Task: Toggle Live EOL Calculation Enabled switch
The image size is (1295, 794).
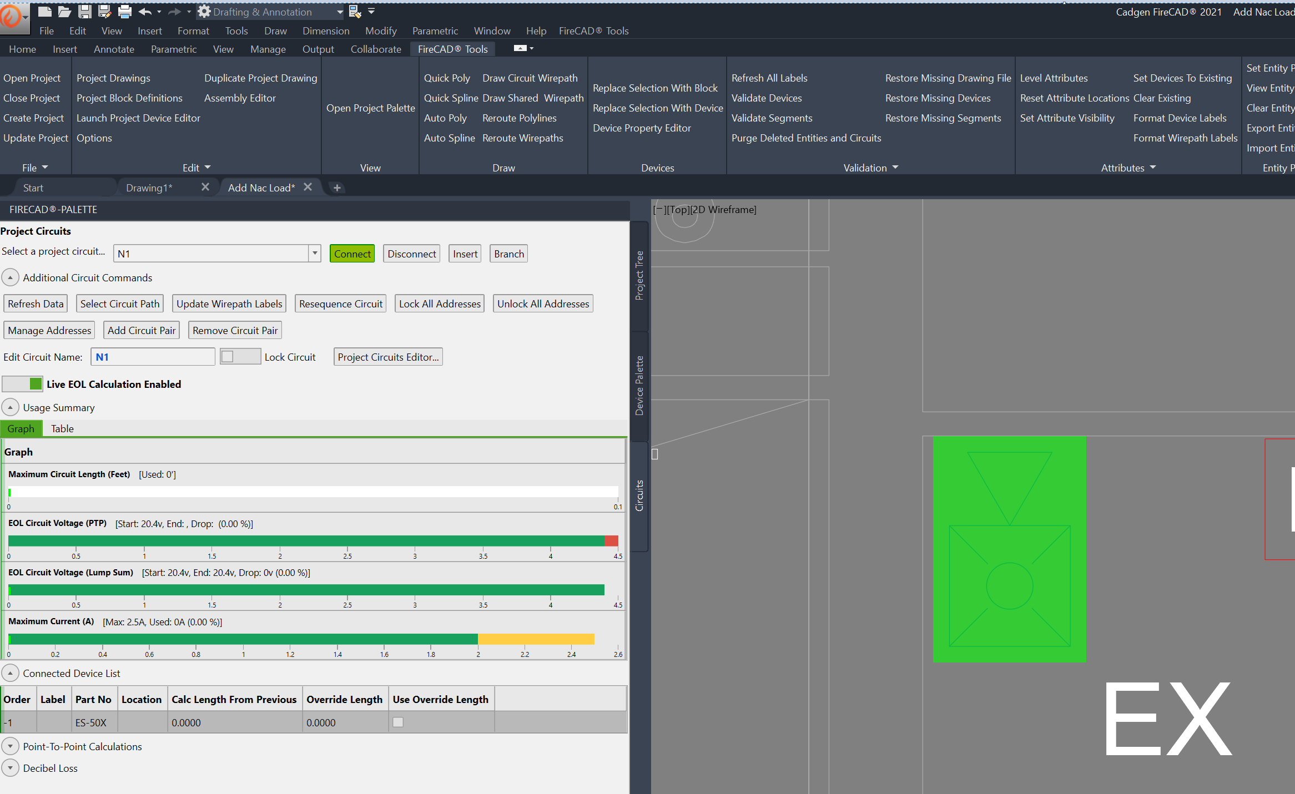Action: [x=22, y=383]
